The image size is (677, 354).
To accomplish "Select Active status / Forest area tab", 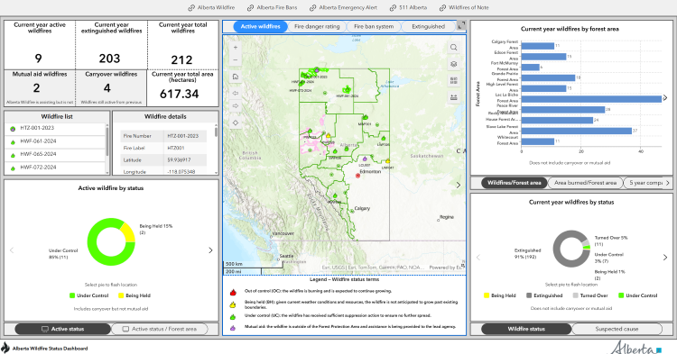I will coord(159,329).
